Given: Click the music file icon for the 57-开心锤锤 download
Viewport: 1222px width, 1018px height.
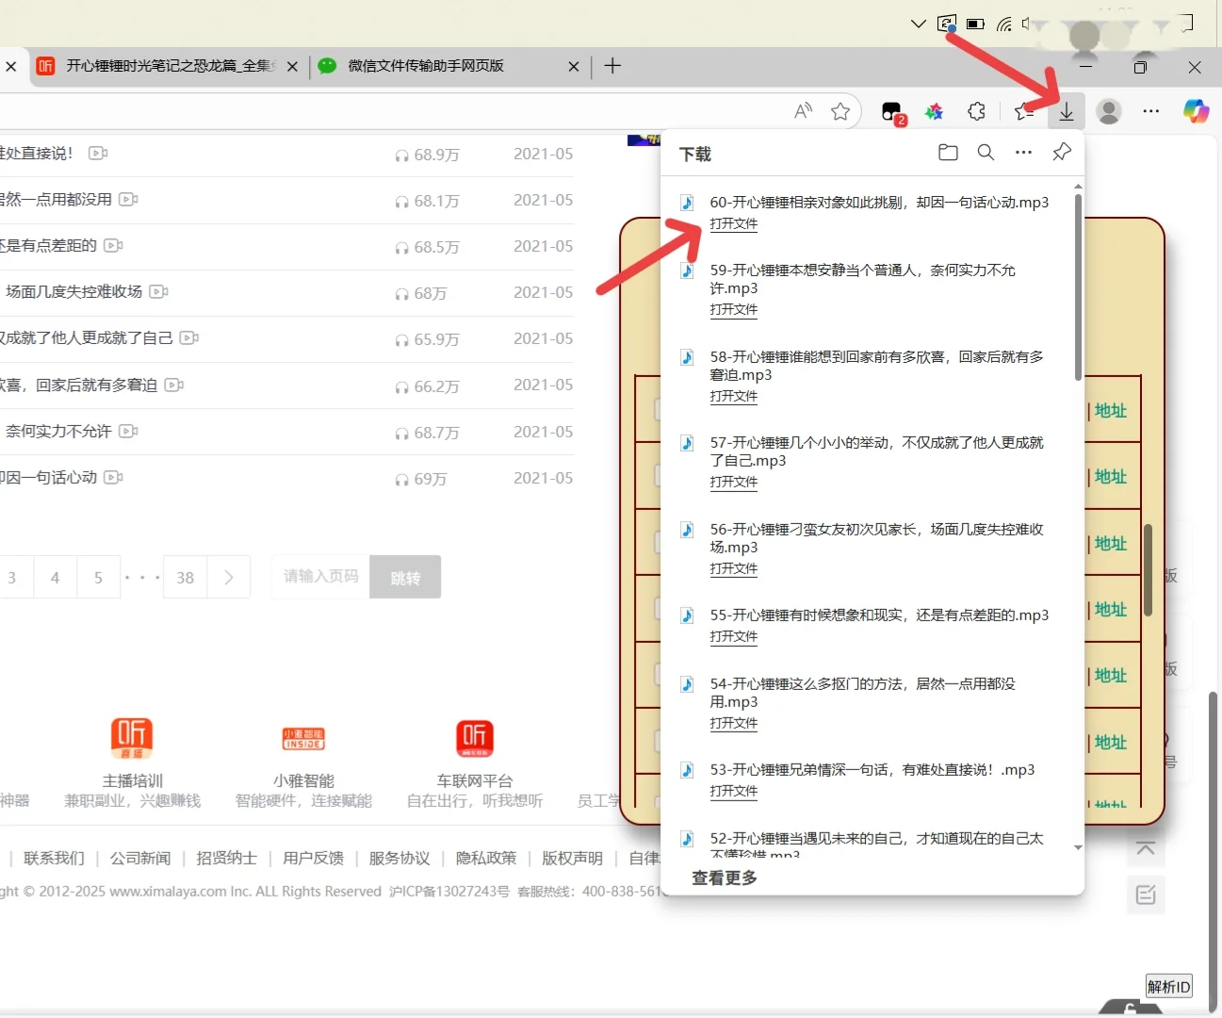Looking at the screenshot, I should [688, 443].
